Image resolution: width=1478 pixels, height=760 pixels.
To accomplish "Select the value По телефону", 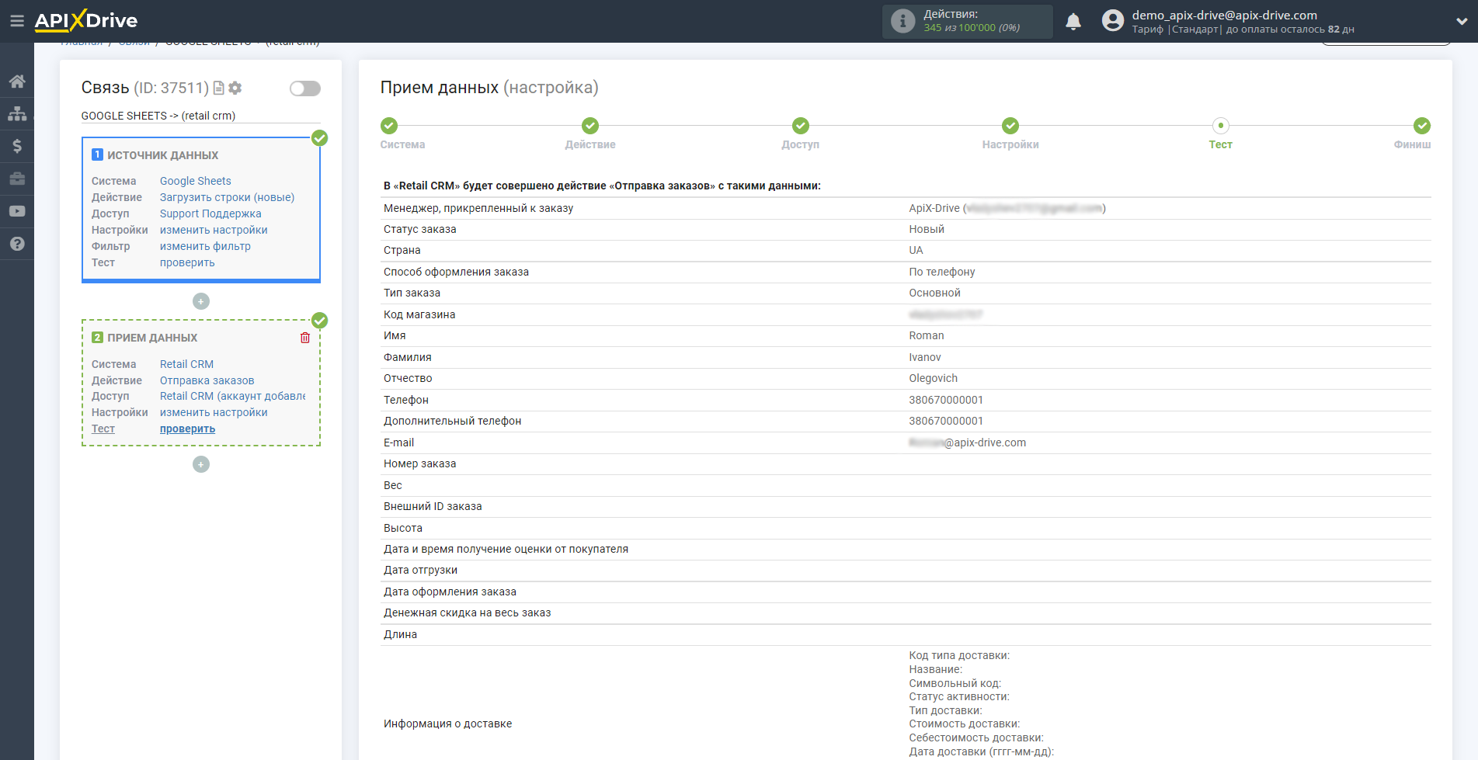I will point(942,272).
